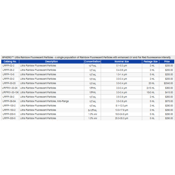Click the $255.00 price for URFP-02-2
The image size is (175, 175).
[169, 66]
